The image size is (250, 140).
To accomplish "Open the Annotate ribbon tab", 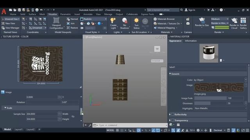I will pyautogui.click(x=88, y=14).
